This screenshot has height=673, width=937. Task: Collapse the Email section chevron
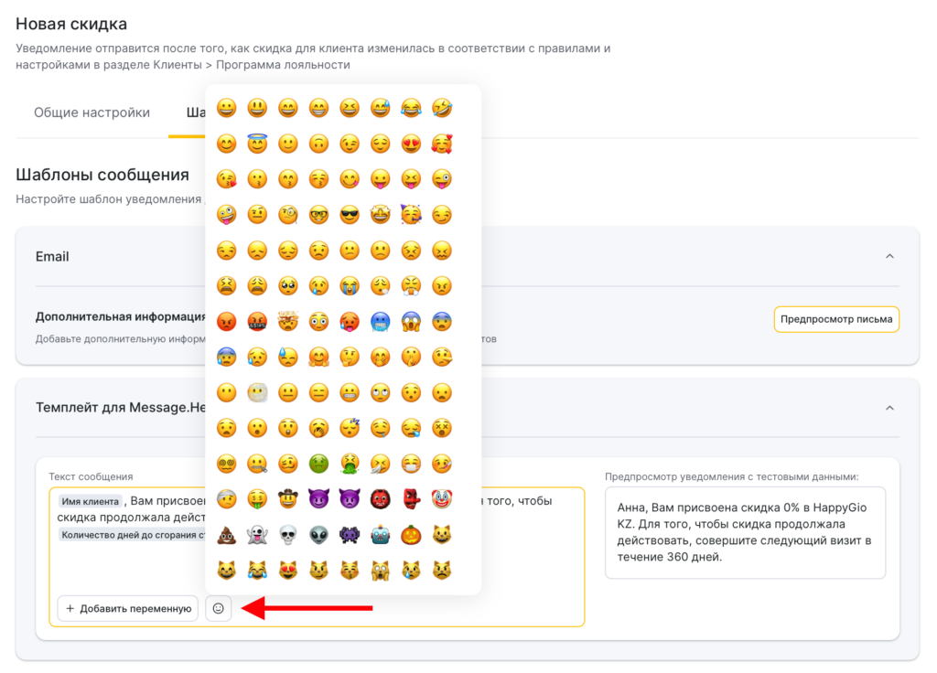889,257
